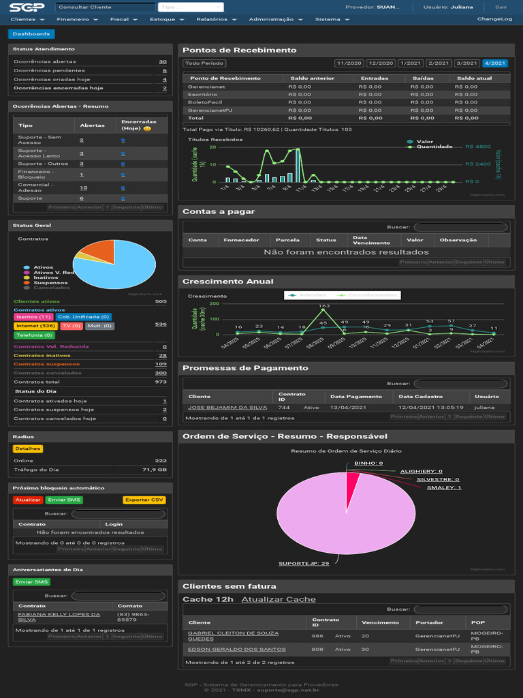
Task: Toggle Inativos legend marker in Contratos chart
Action: coord(27,277)
